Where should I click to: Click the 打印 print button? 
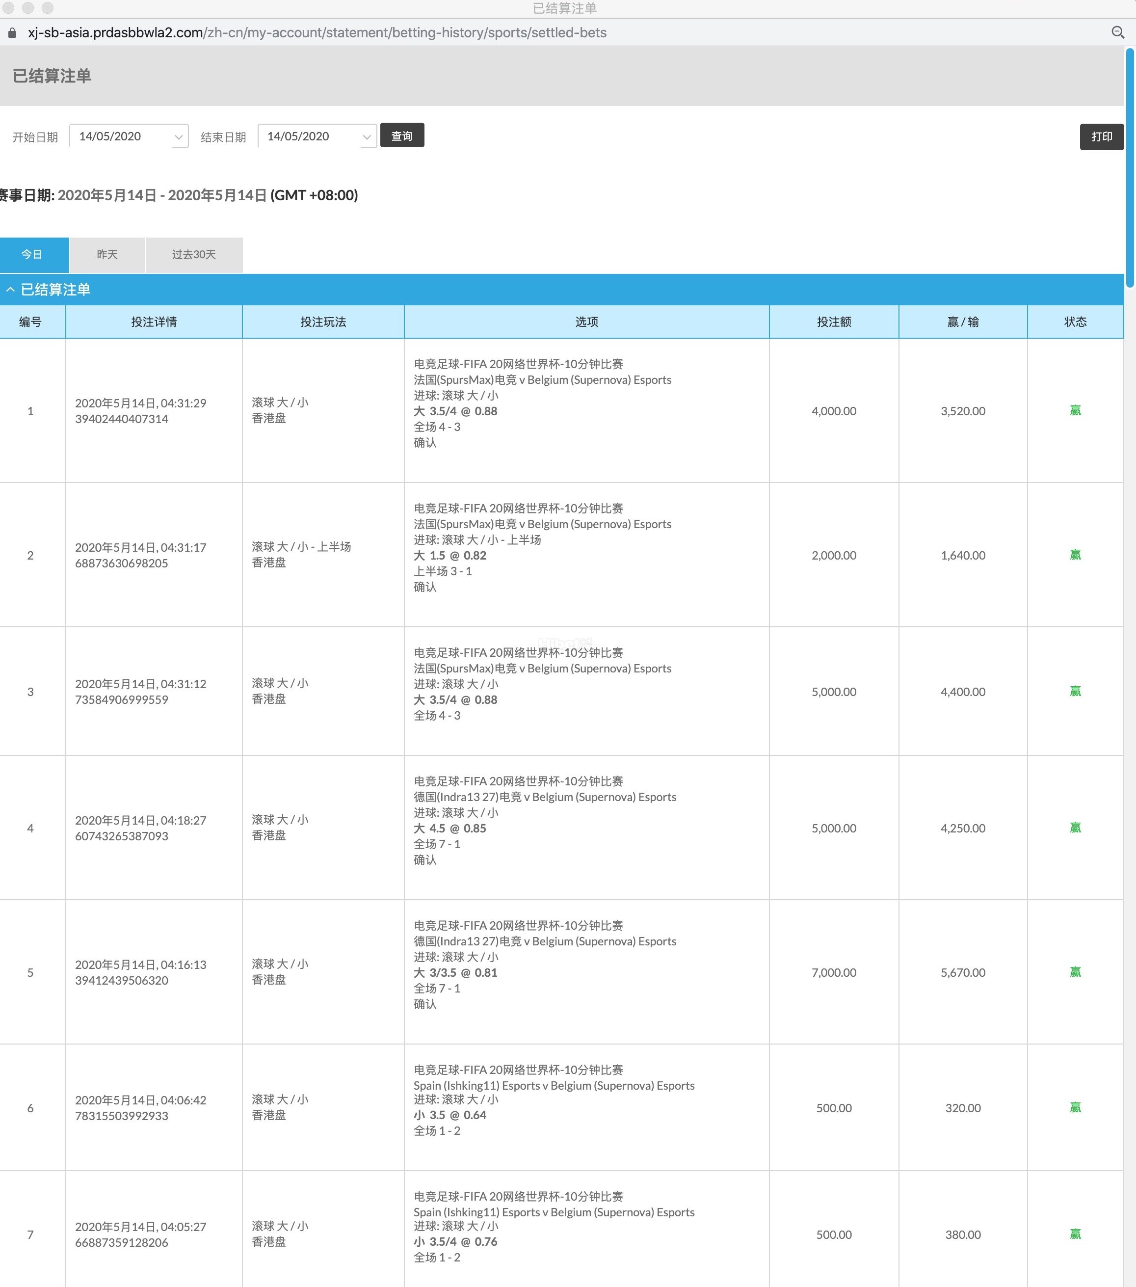(1101, 136)
